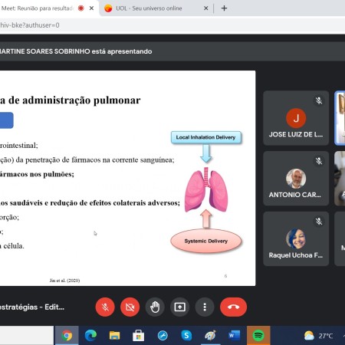The width and height of the screenshot is (345, 345).
Task: Close the UOL browser tab
Action: [x=205, y=8]
